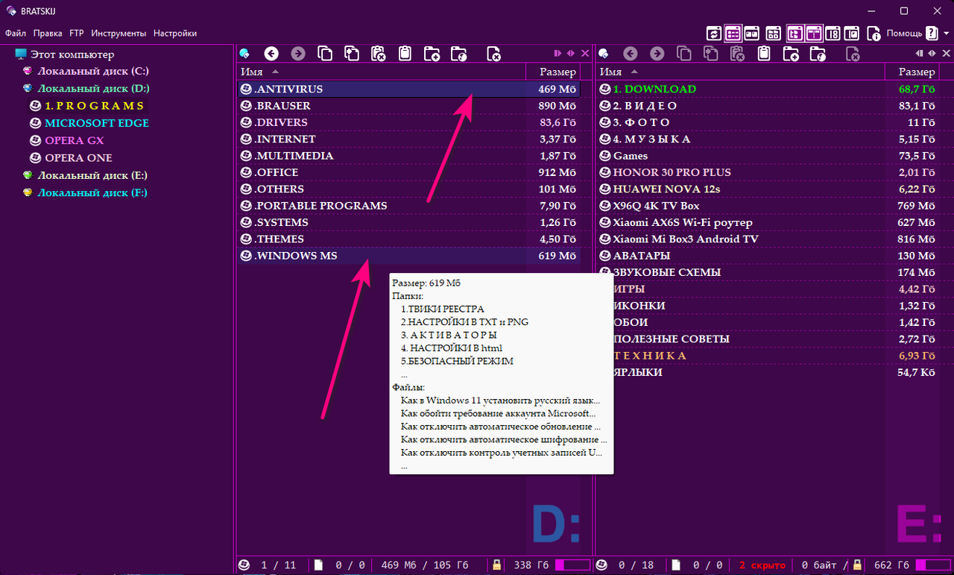Open the Инструменты menu
This screenshot has width=954, height=575.
tap(119, 34)
